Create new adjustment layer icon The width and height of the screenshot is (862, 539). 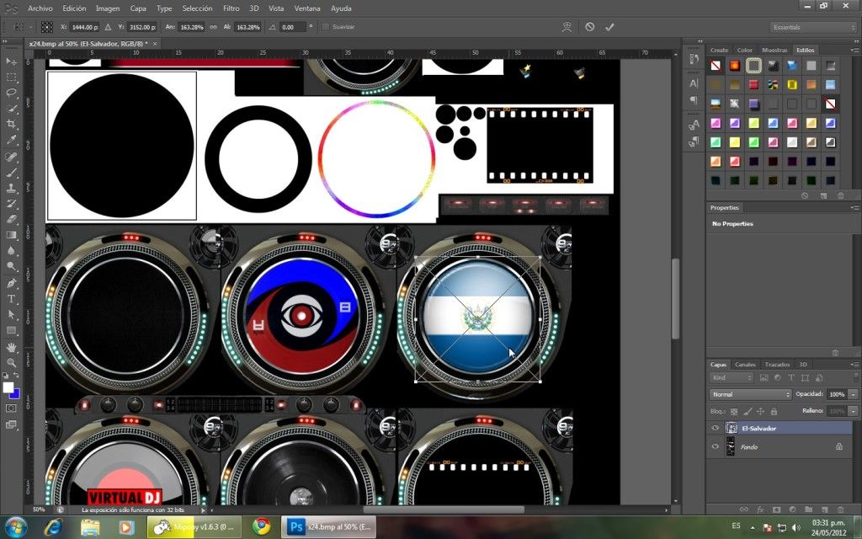pos(792,510)
